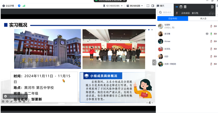Switch to the 未入会 tab
The height and width of the screenshot is (113, 218).
point(203,19)
